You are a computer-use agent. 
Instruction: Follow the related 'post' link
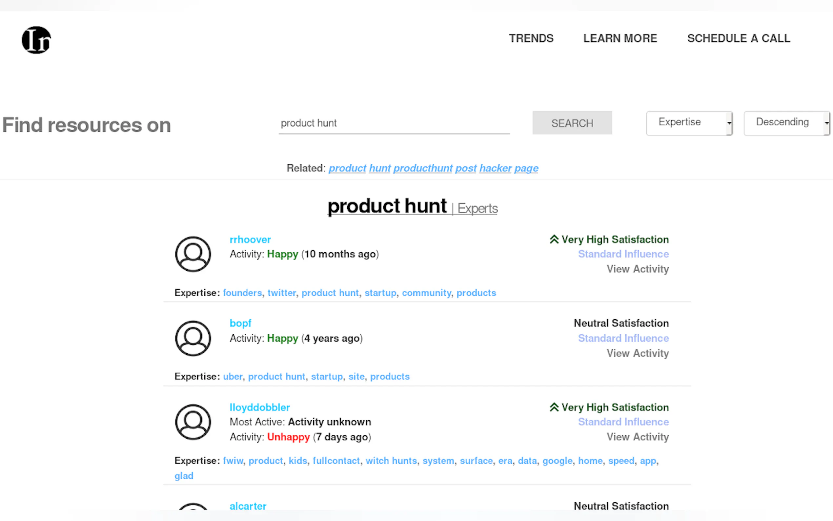466,168
